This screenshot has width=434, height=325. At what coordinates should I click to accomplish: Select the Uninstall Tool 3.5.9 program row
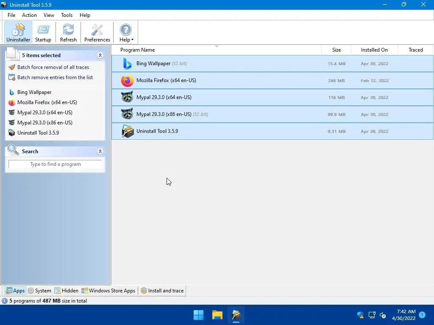pyautogui.click(x=273, y=131)
